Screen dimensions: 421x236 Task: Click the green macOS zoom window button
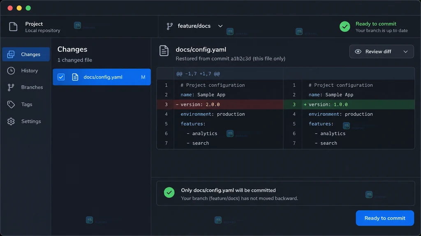tap(28, 8)
